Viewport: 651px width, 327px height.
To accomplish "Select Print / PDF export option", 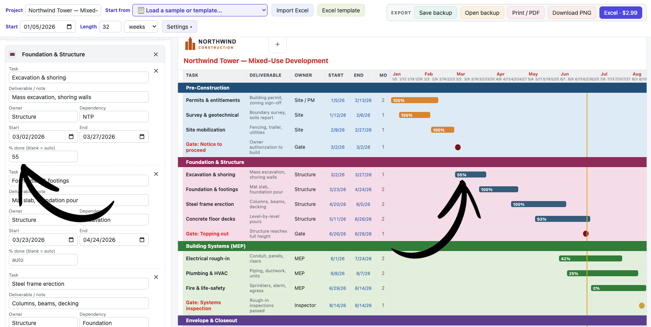I will [x=526, y=13].
